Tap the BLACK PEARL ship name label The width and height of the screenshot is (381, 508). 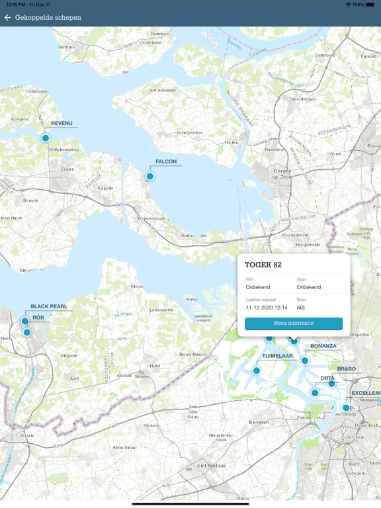point(49,306)
